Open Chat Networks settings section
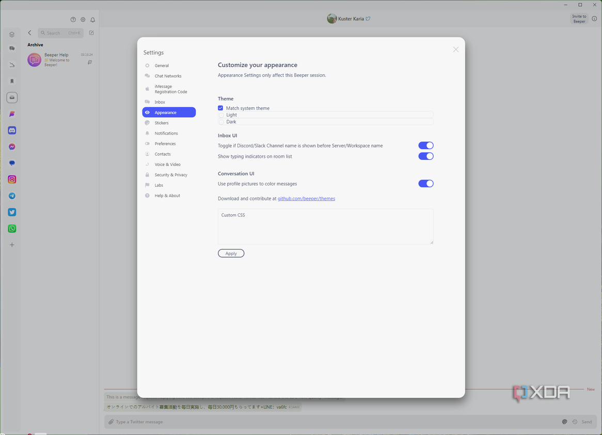 click(169, 76)
